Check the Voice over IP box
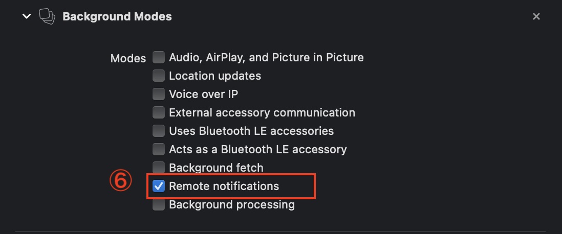This screenshot has width=562, height=234. coord(159,94)
